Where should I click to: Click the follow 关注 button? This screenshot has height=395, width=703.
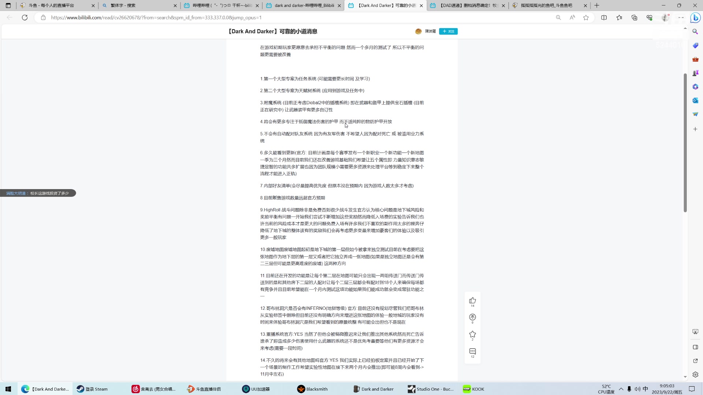coord(448,31)
